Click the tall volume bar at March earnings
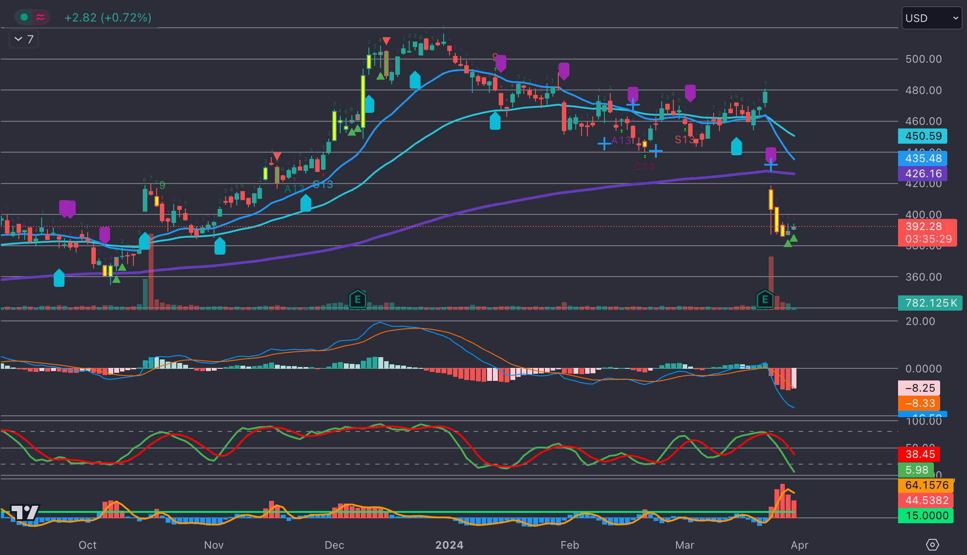The width and height of the screenshot is (967, 555). (x=771, y=282)
